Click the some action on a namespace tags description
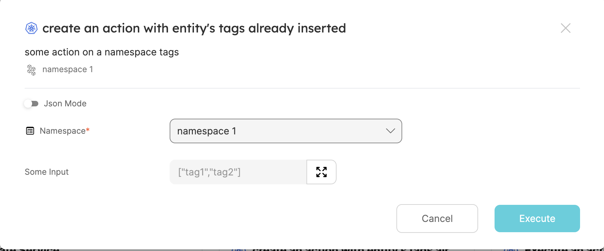This screenshot has width=604, height=251. click(x=102, y=52)
